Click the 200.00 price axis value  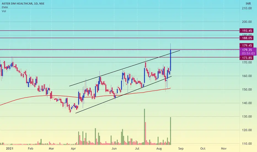coord(247,22)
